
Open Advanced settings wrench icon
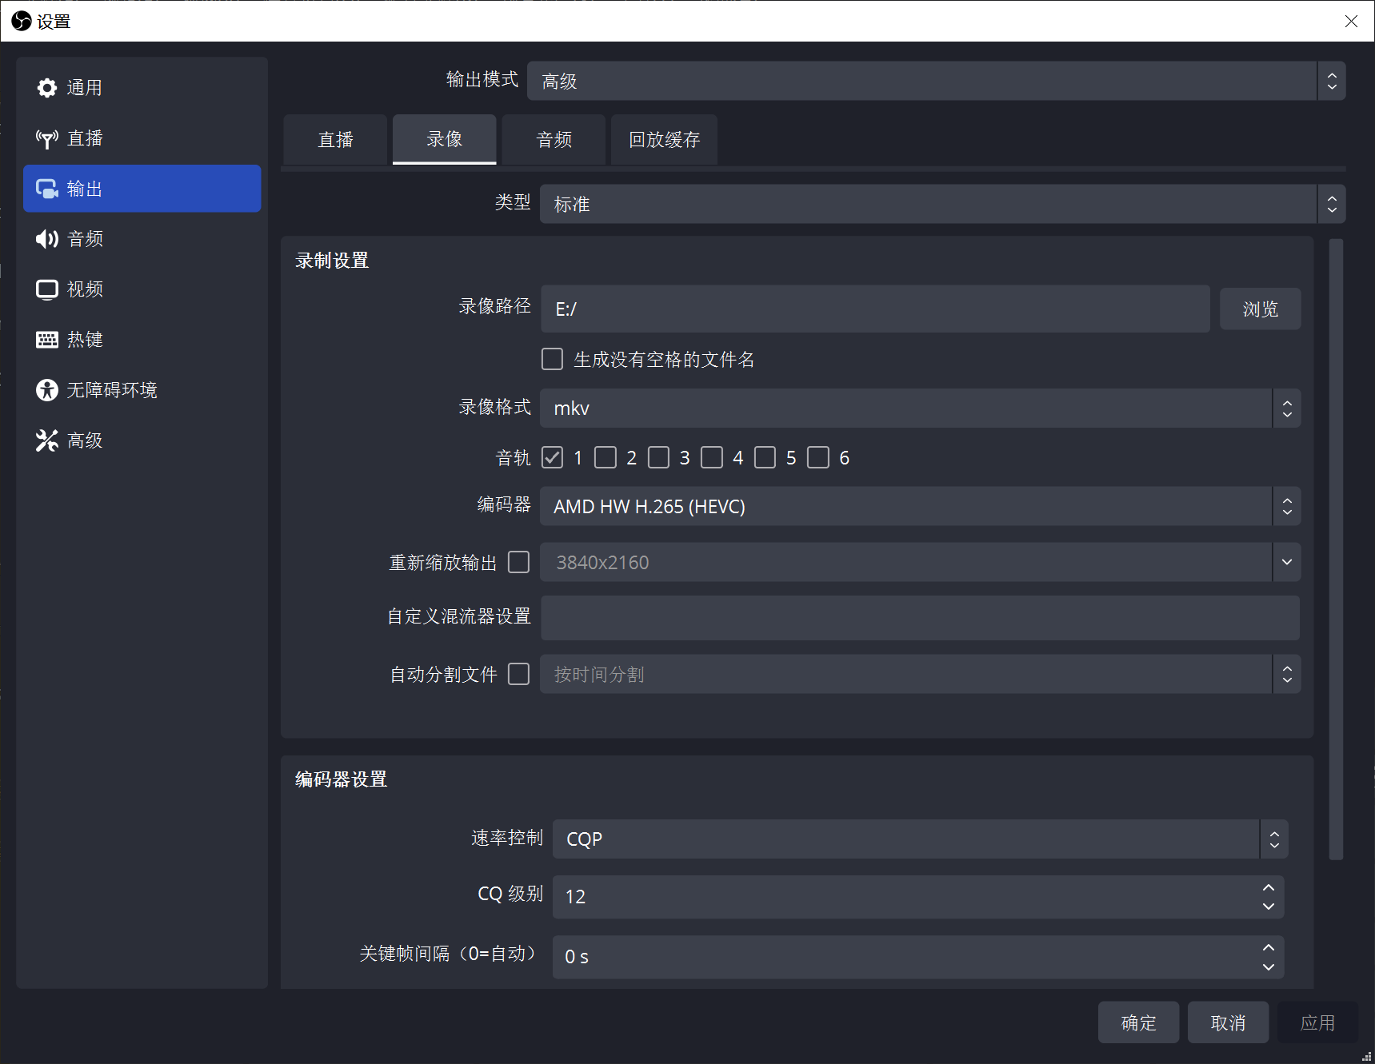coord(47,440)
